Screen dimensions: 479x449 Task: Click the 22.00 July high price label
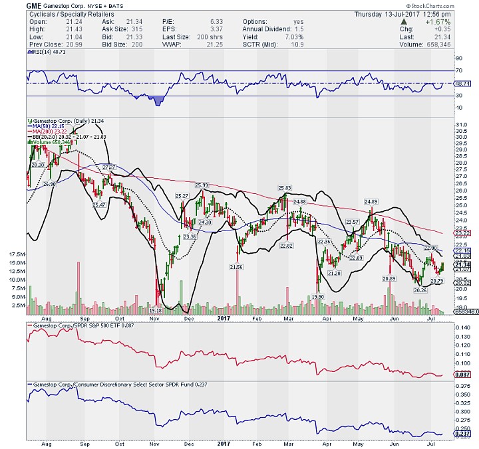point(430,248)
